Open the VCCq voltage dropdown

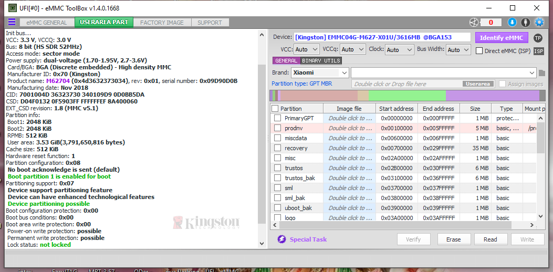point(353,50)
